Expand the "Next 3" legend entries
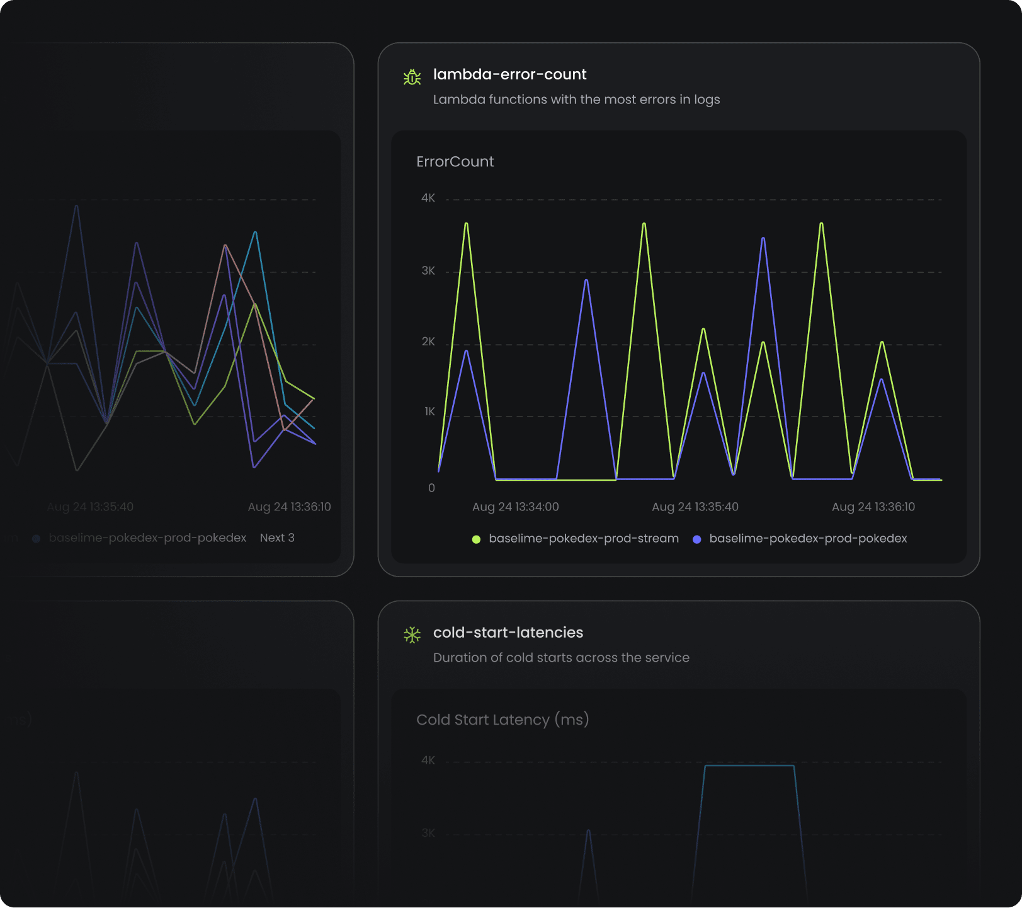Viewport: 1022px width, 908px height. [x=277, y=537]
